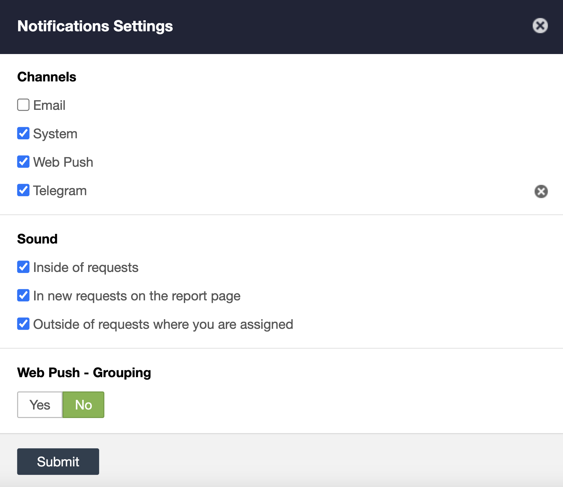
Task: Uncheck the System channel checkbox
Action: pos(23,133)
